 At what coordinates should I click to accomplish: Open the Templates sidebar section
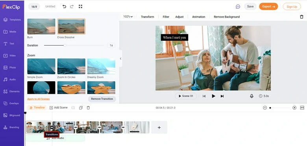pos(12,20)
